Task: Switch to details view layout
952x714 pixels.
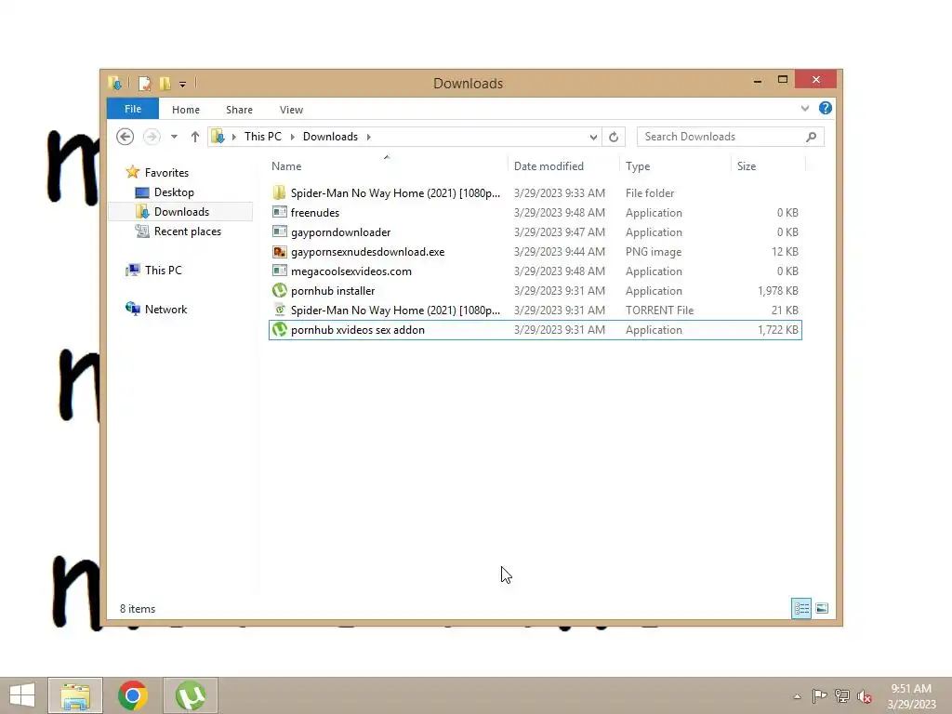Action: click(801, 608)
